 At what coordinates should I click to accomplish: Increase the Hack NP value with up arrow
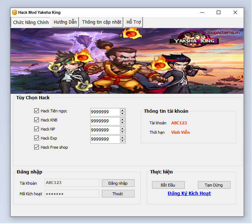pos(123,129)
